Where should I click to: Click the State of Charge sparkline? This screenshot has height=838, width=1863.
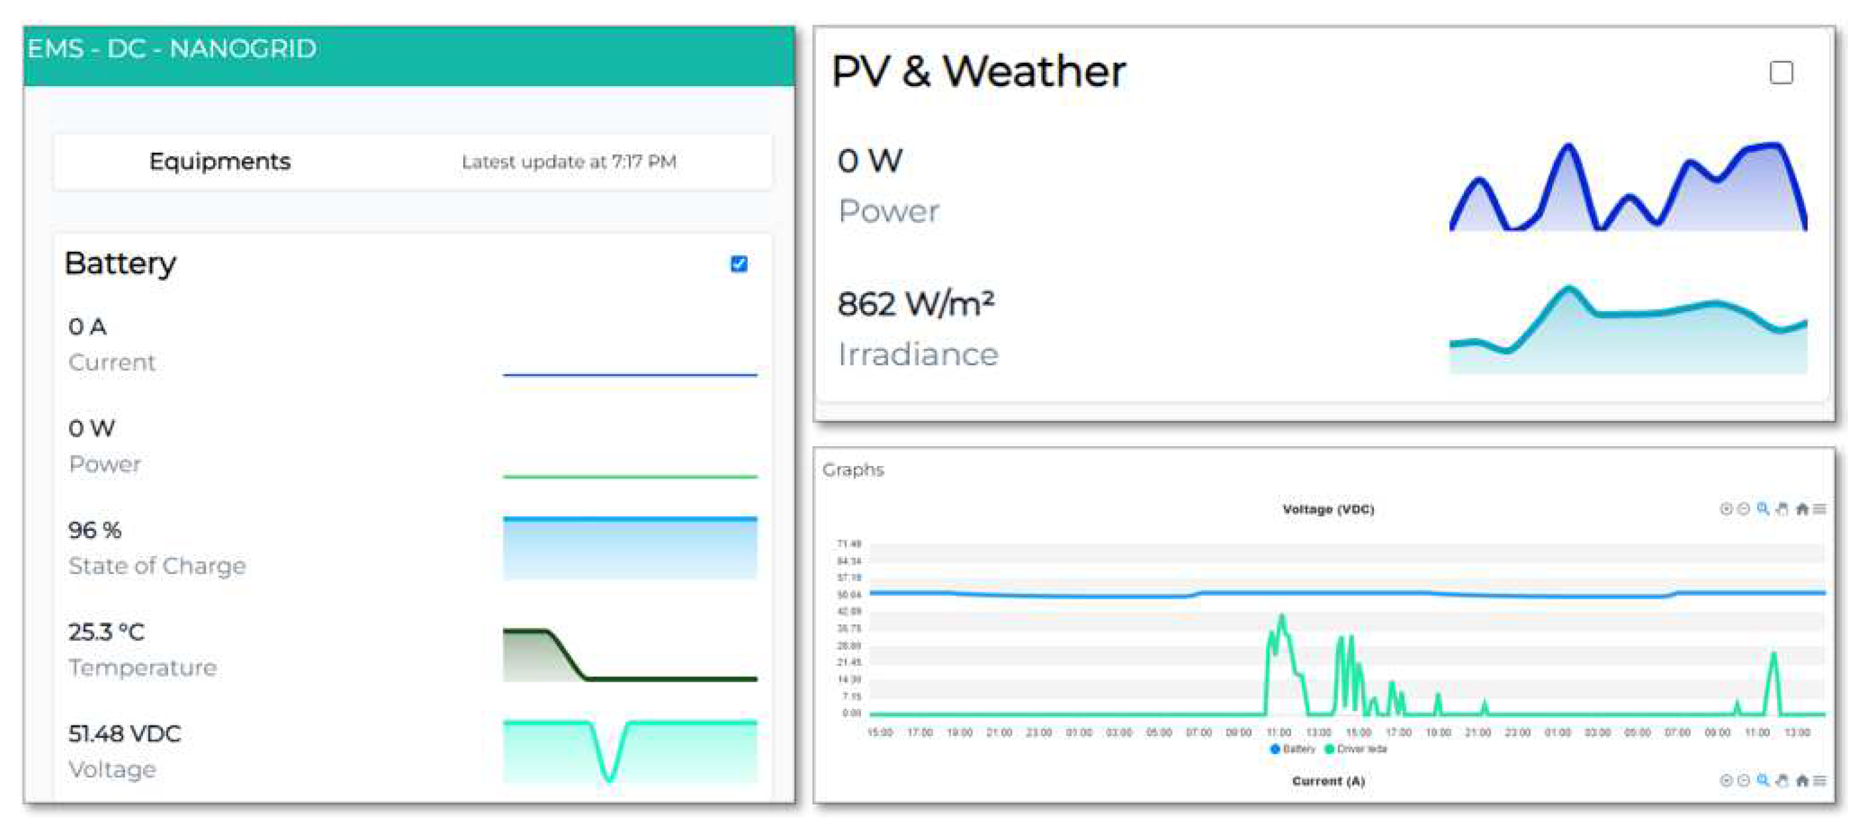[629, 547]
